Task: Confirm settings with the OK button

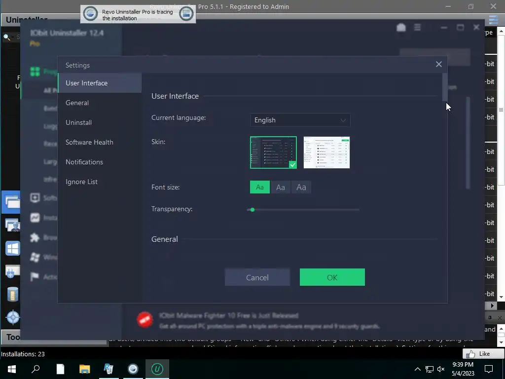Action: [x=332, y=277]
